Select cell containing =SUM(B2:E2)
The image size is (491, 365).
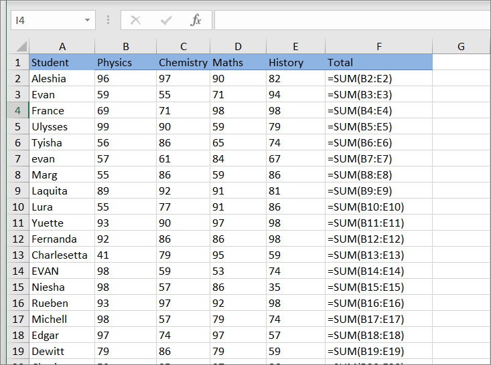(378, 78)
